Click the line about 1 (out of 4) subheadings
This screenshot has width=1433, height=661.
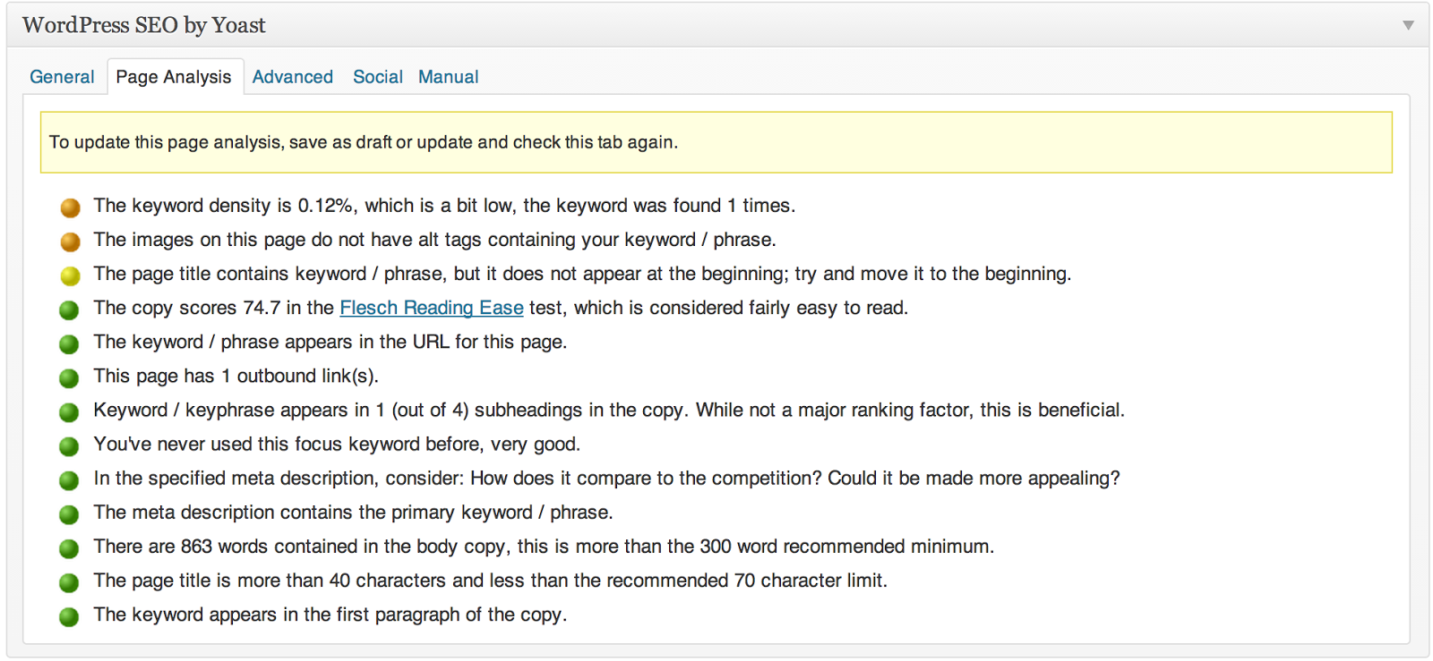point(609,410)
